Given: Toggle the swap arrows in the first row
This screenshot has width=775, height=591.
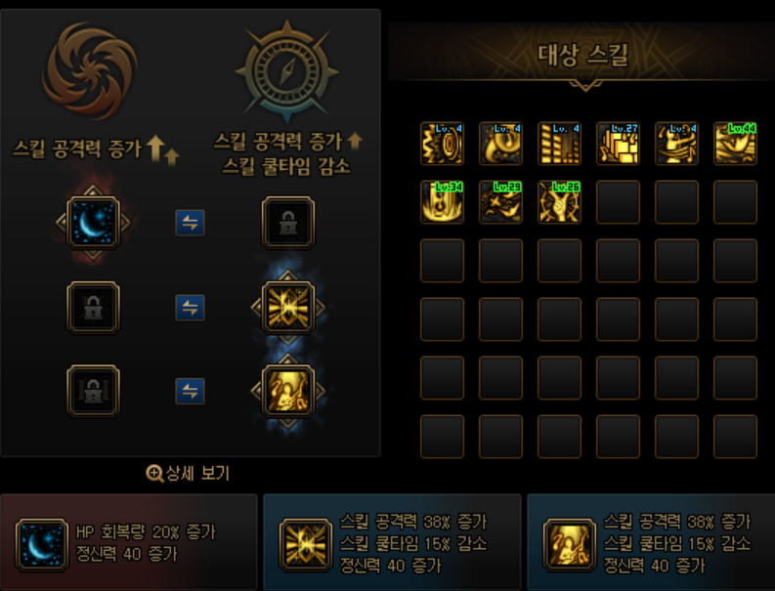Looking at the screenshot, I should point(191,223).
